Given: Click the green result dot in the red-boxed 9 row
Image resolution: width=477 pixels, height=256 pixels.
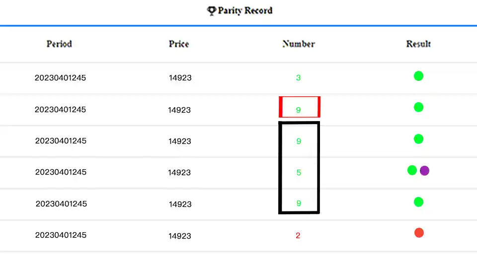Looking at the screenshot, I should [x=418, y=107].
